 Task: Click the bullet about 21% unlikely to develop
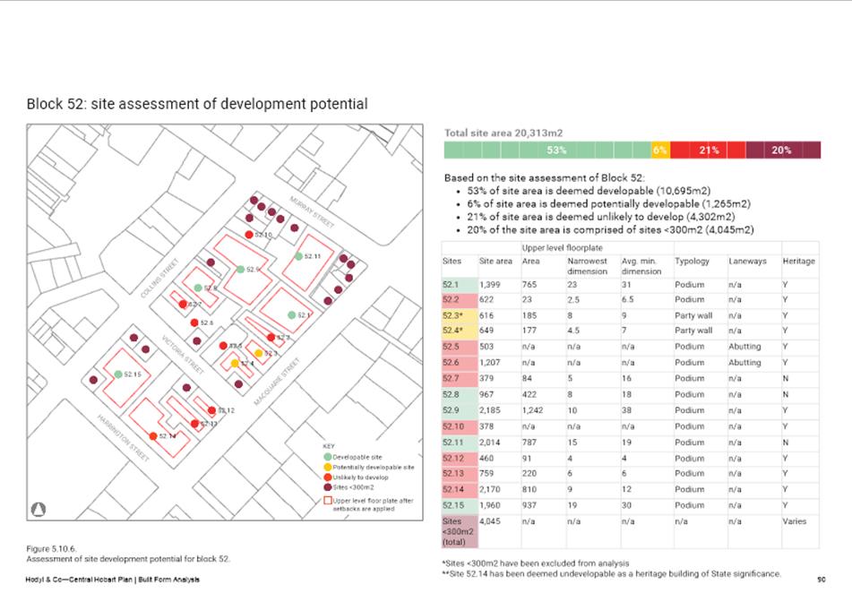click(x=601, y=217)
